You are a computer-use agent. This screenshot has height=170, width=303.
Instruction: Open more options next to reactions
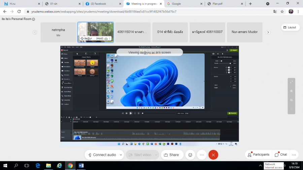coord(202,155)
